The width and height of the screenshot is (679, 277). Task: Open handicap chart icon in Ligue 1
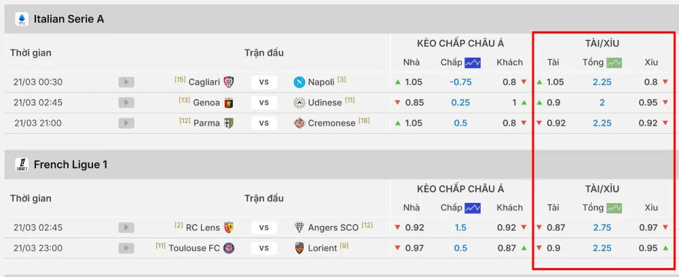click(473, 208)
